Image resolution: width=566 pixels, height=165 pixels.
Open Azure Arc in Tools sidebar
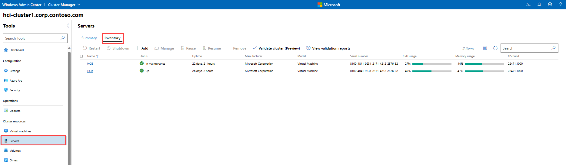[x=16, y=81]
